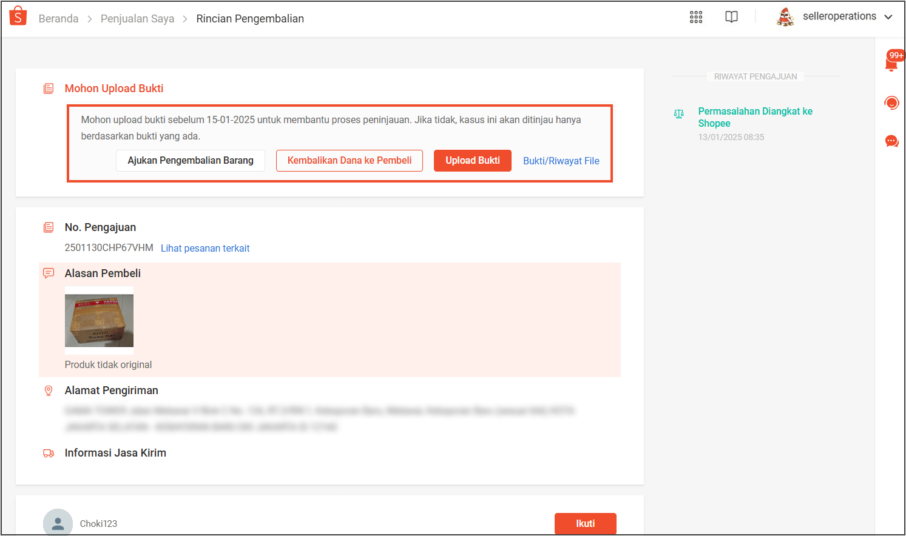The width and height of the screenshot is (906, 536).
Task: Click the location pin icon near Alamat Pengiriman
Action: tap(49, 391)
